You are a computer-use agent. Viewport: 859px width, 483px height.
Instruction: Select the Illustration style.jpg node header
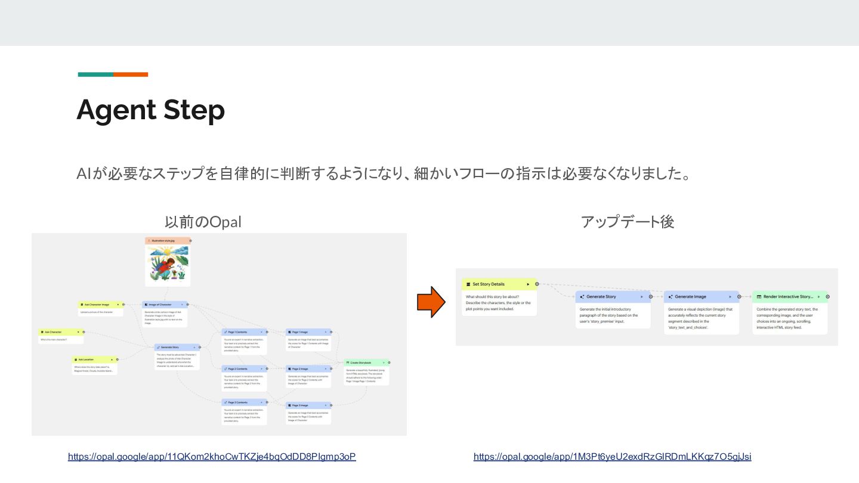pos(168,241)
